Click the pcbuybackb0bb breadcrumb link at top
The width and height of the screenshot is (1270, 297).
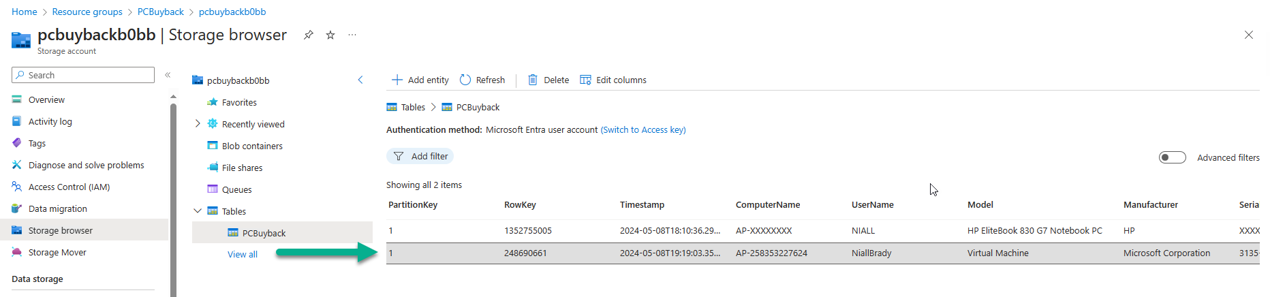point(232,12)
